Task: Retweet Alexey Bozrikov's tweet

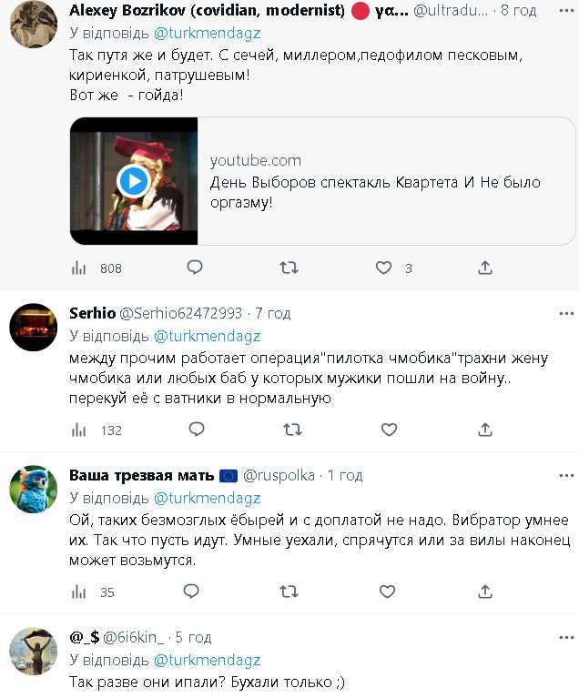Action: tap(289, 268)
